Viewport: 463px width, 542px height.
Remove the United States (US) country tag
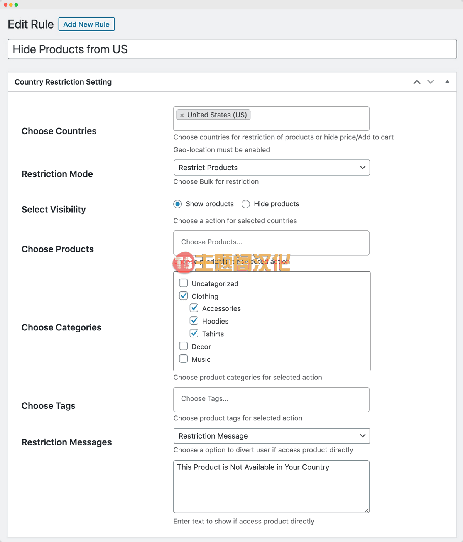182,115
